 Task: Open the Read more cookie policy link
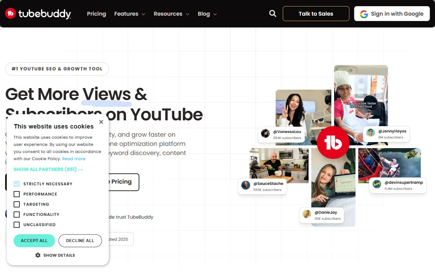(74, 159)
